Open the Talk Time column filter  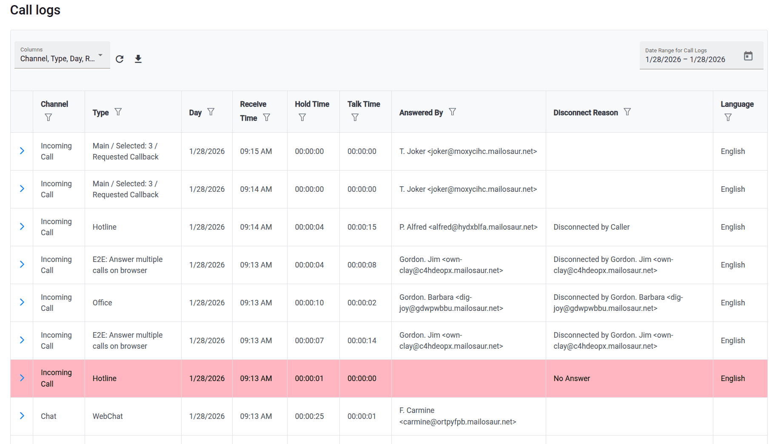coord(355,117)
